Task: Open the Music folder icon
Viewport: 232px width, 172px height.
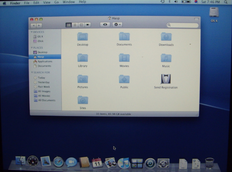Action: [166, 58]
